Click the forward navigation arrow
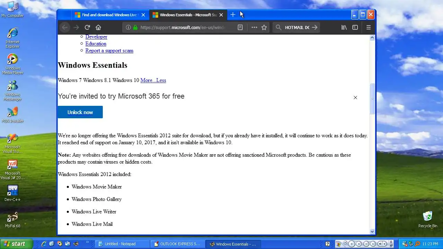The height and width of the screenshot is (249, 443). (76, 27)
